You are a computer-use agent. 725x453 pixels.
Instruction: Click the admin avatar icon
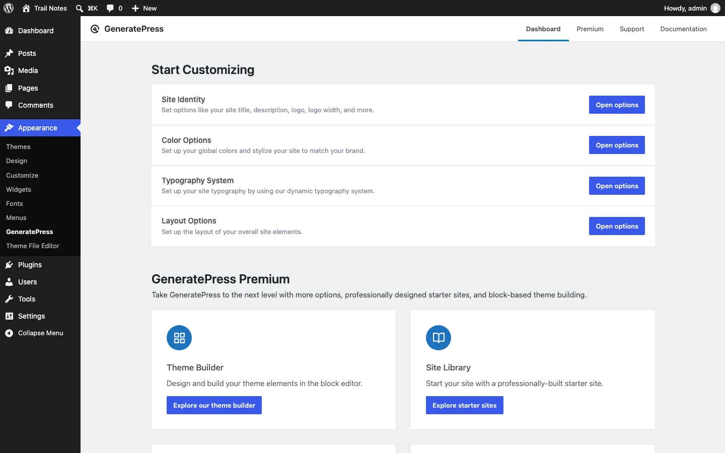(x=715, y=8)
